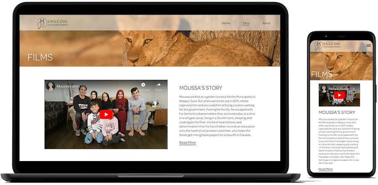Open channel avatar on phone video

coord(324,89)
